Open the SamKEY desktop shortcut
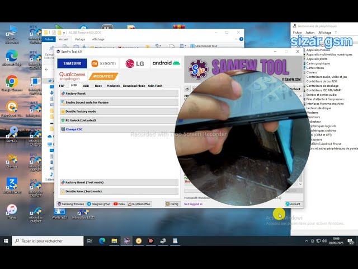 pos(12,134)
